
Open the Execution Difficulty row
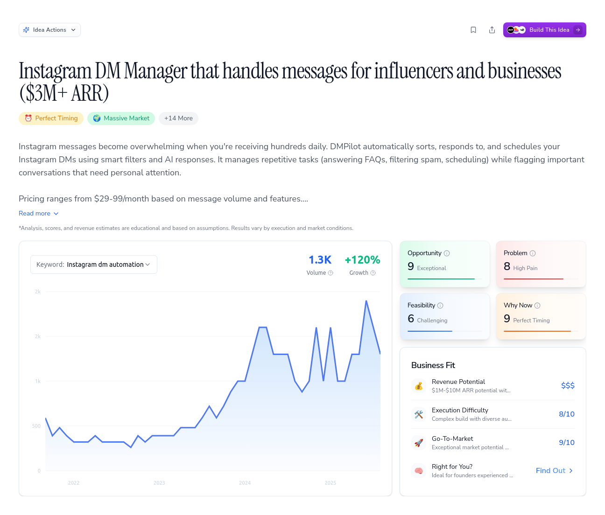(492, 414)
